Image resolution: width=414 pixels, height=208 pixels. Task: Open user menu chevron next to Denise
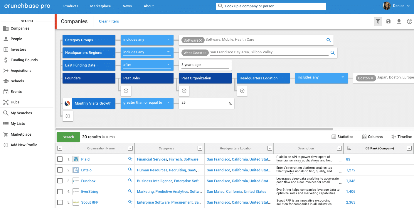[x=408, y=6]
